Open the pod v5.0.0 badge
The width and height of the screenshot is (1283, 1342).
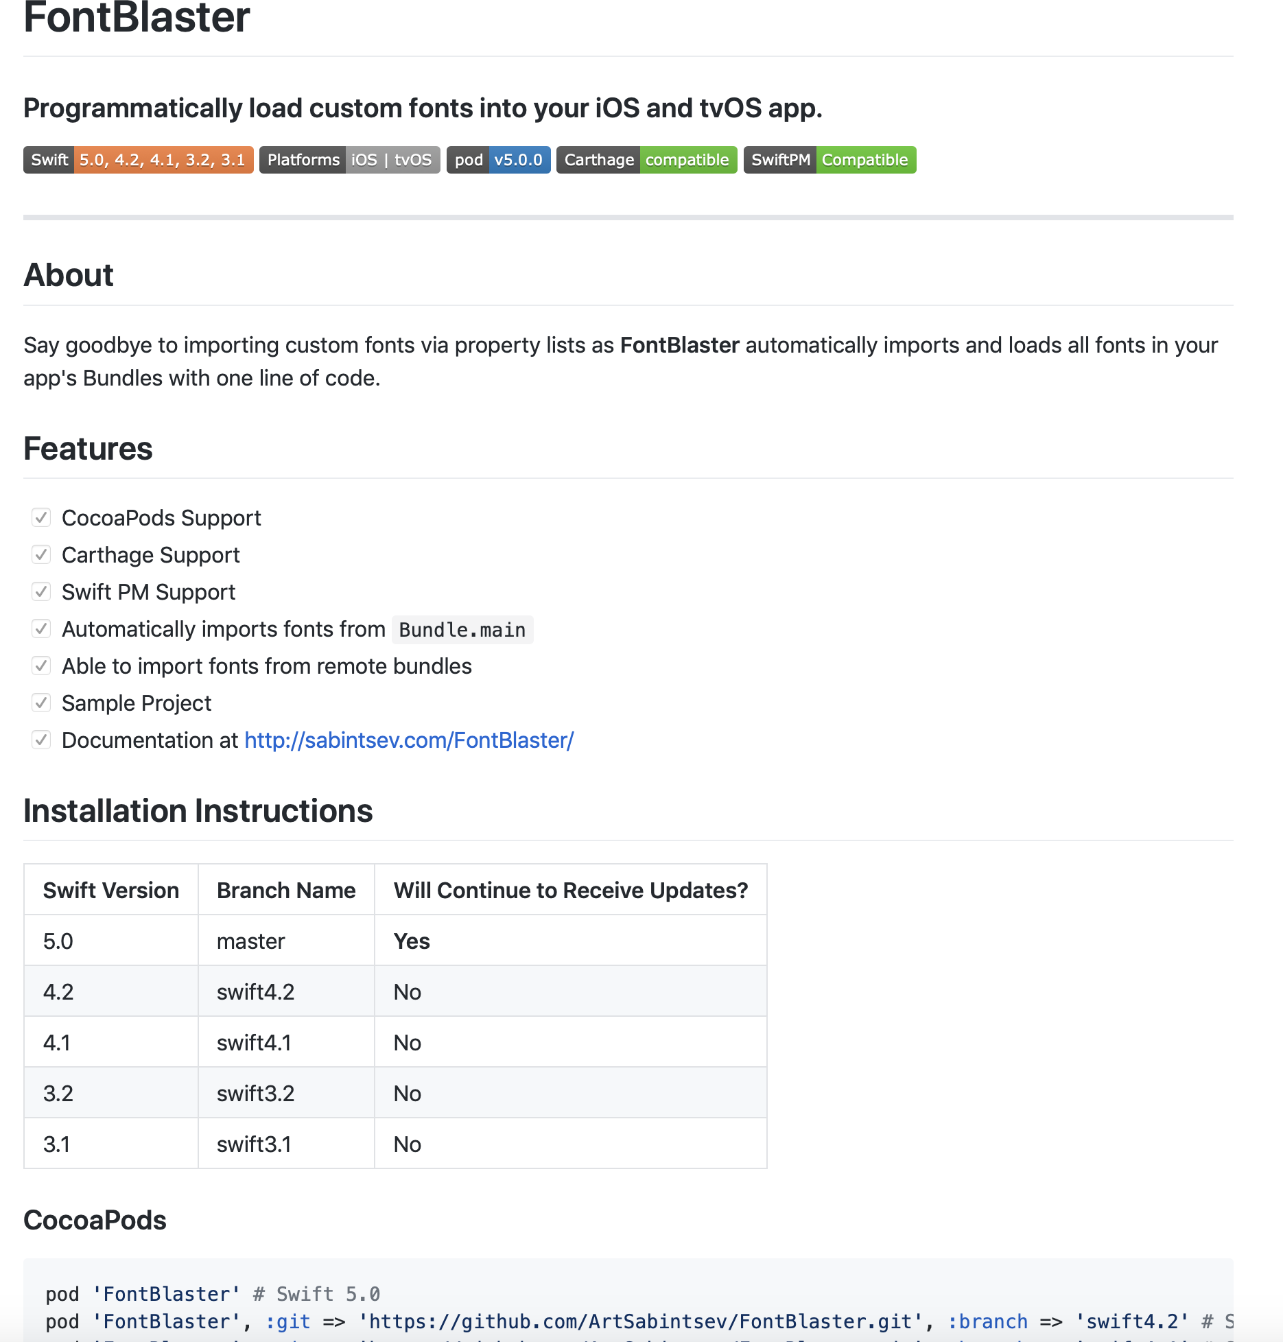498,160
